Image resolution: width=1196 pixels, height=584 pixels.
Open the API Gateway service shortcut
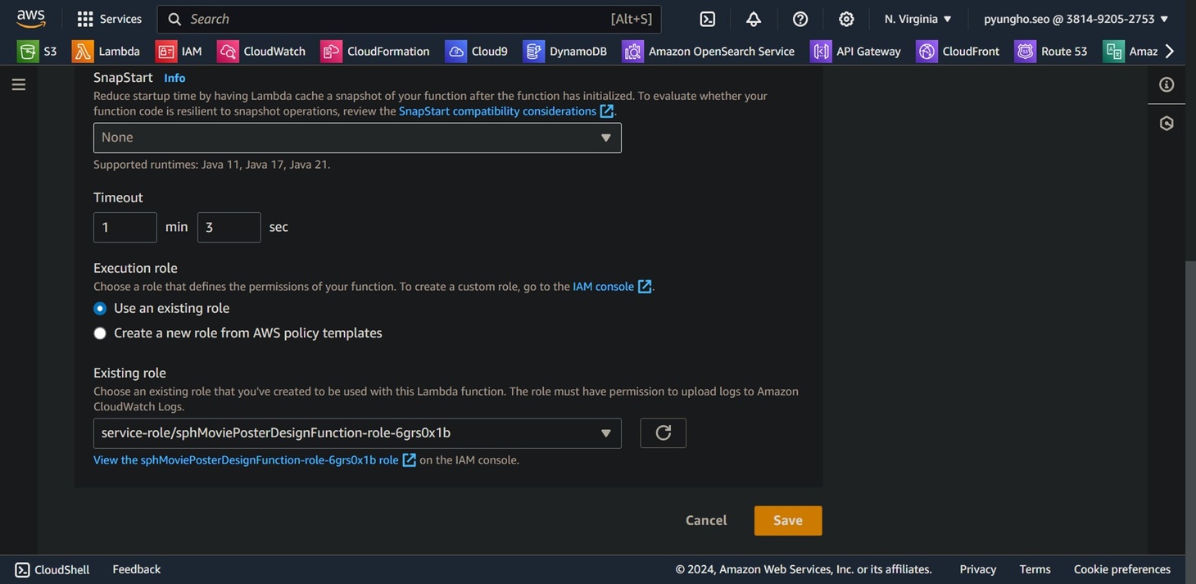click(856, 51)
